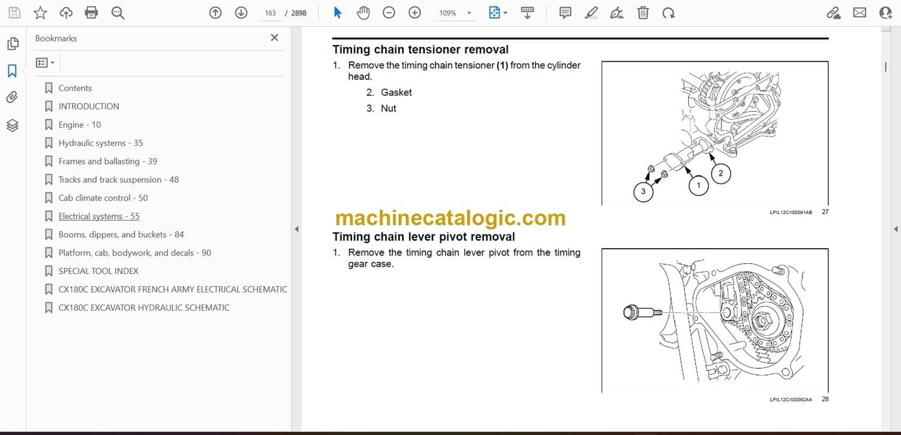This screenshot has height=435, width=901.
Task: Open bookmark options menu dropdown
Action: tap(45, 62)
